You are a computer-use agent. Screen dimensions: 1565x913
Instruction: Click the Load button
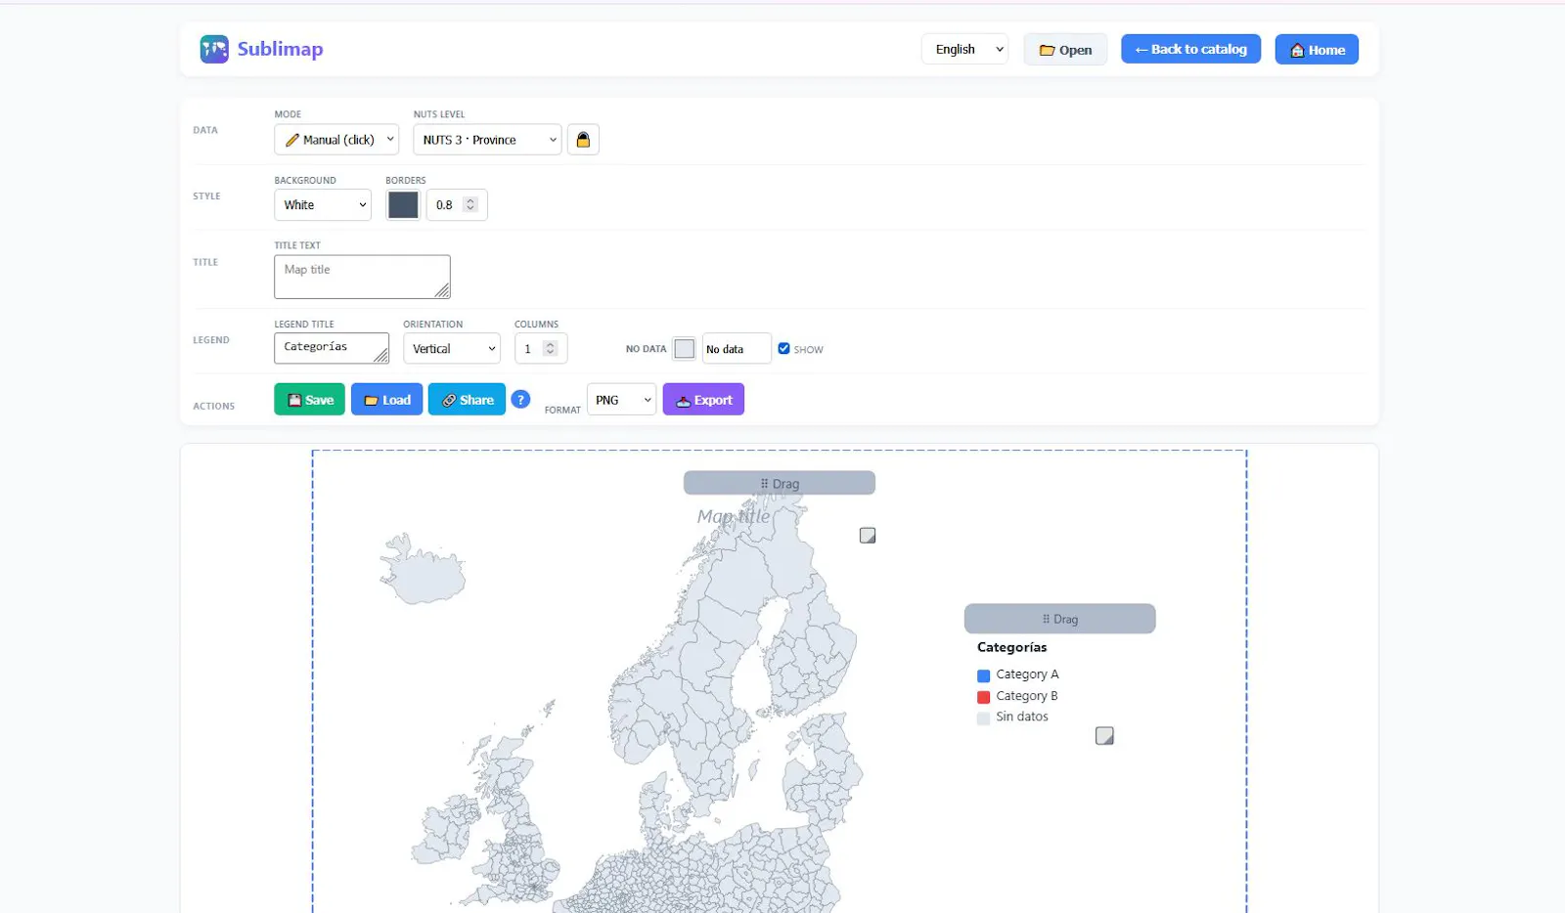pos(387,399)
